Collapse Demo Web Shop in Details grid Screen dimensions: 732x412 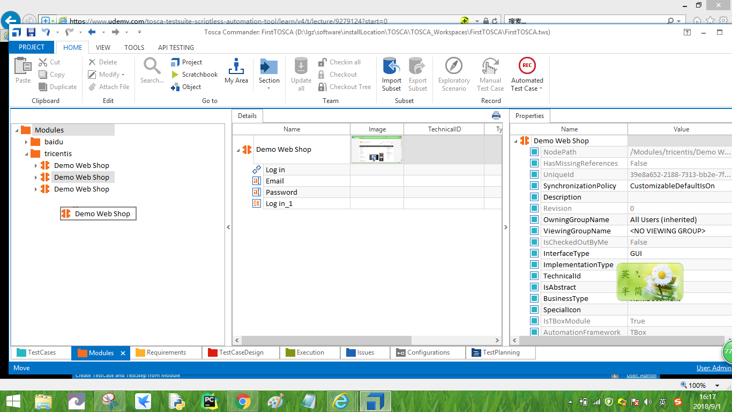tap(238, 150)
